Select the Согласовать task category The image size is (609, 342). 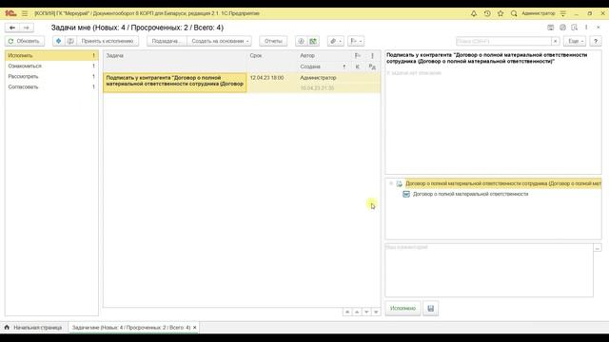(x=51, y=86)
